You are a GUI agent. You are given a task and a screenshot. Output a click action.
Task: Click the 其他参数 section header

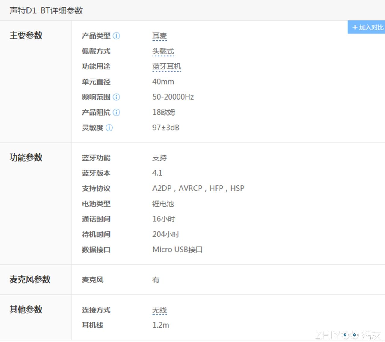pyautogui.click(x=26, y=310)
